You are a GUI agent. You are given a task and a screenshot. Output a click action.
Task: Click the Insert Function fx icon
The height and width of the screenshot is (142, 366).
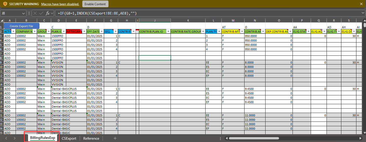48,13
